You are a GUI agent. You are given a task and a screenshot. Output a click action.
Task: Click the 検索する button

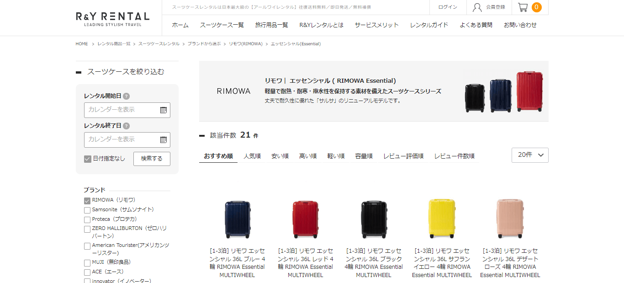click(152, 159)
